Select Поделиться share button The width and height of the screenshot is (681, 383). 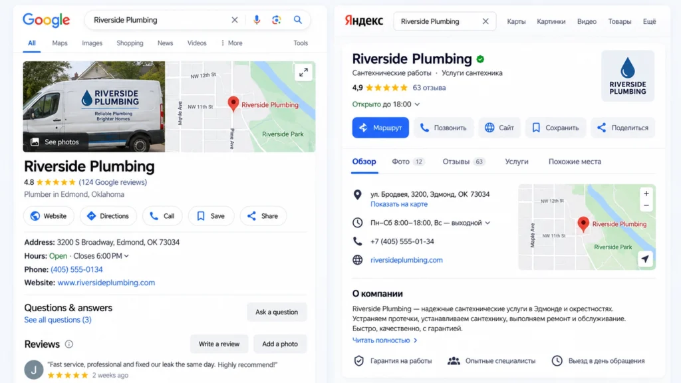[622, 128]
